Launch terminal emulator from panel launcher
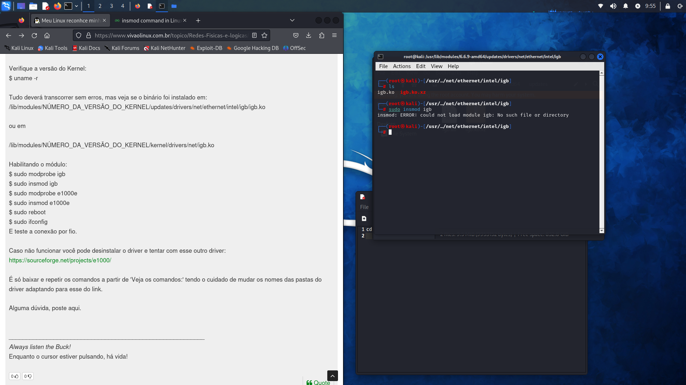Screen dimensions: 686x385 click(x=68, y=6)
